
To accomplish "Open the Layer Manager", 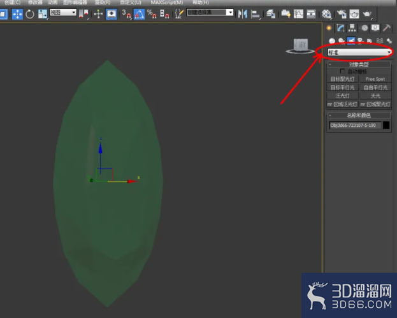I will pyautogui.click(x=271, y=14).
